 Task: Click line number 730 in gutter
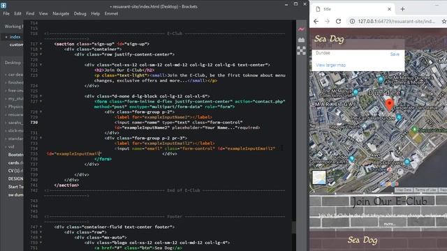[34, 123]
